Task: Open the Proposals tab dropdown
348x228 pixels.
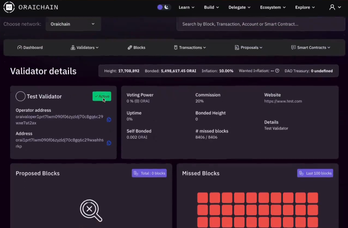Action: [249, 47]
